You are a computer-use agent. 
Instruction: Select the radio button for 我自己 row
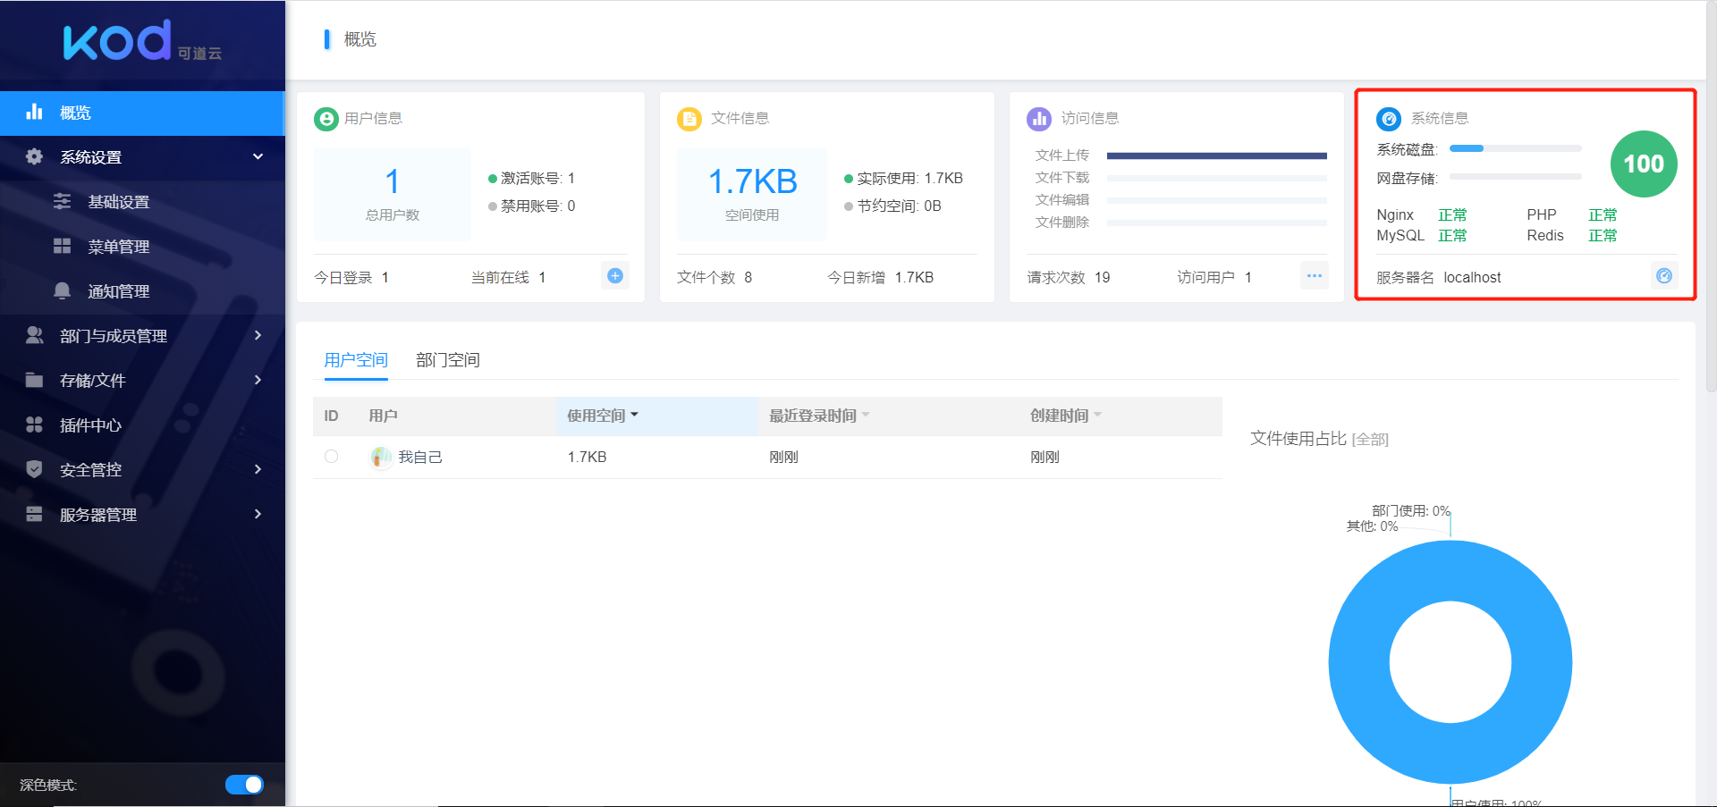332,457
